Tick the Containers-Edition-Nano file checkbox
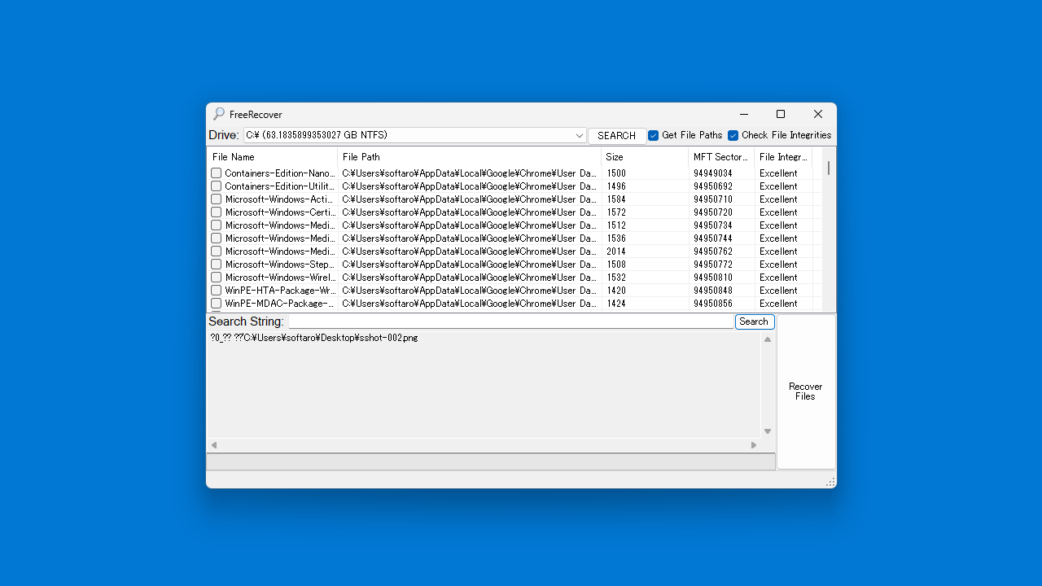This screenshot has height=586, width=1042. pos(217,173)
